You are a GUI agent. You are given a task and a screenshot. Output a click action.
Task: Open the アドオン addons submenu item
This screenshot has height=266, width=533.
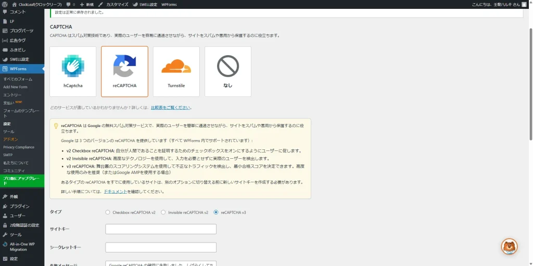coord(10,140)
